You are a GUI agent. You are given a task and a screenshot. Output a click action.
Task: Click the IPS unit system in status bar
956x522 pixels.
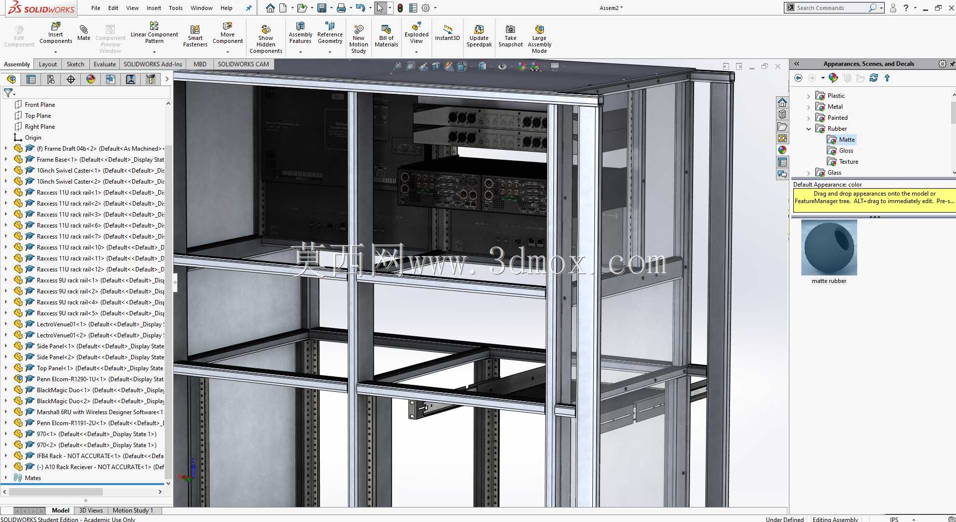(894, 520)
